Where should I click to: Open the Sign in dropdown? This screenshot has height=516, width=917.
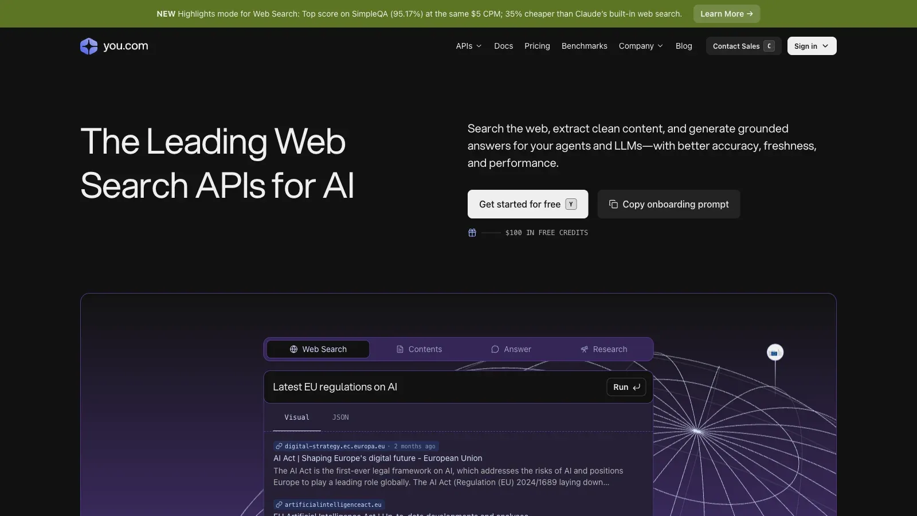812,46
